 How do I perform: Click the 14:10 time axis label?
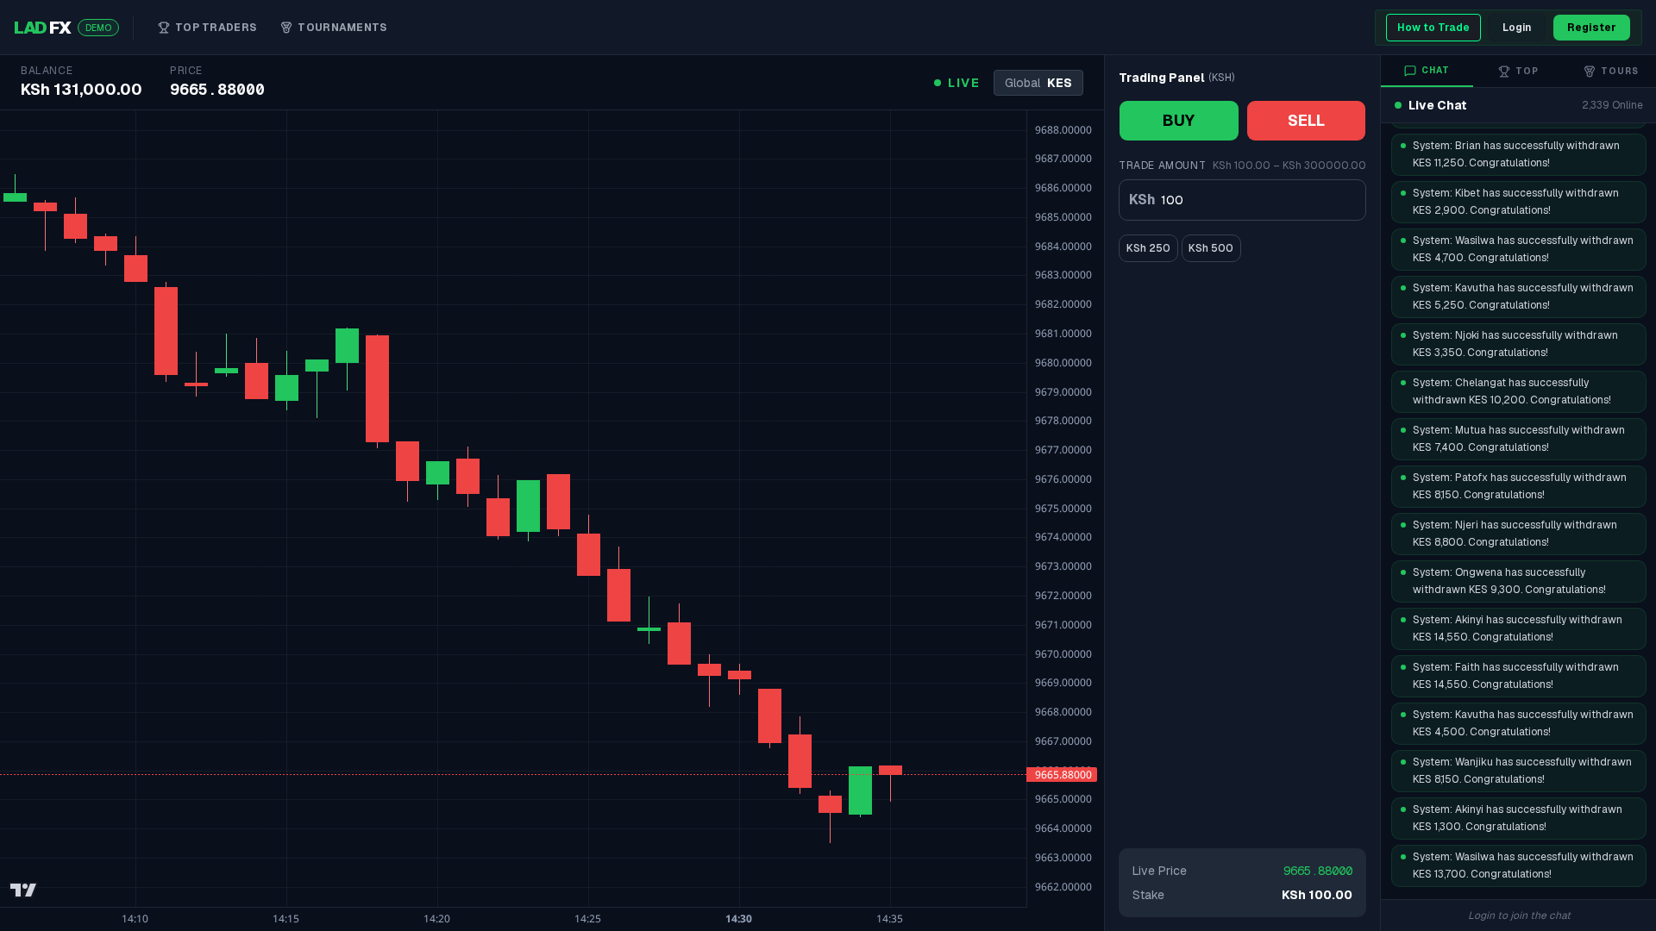pyautogui.click(x=135, y=919)
